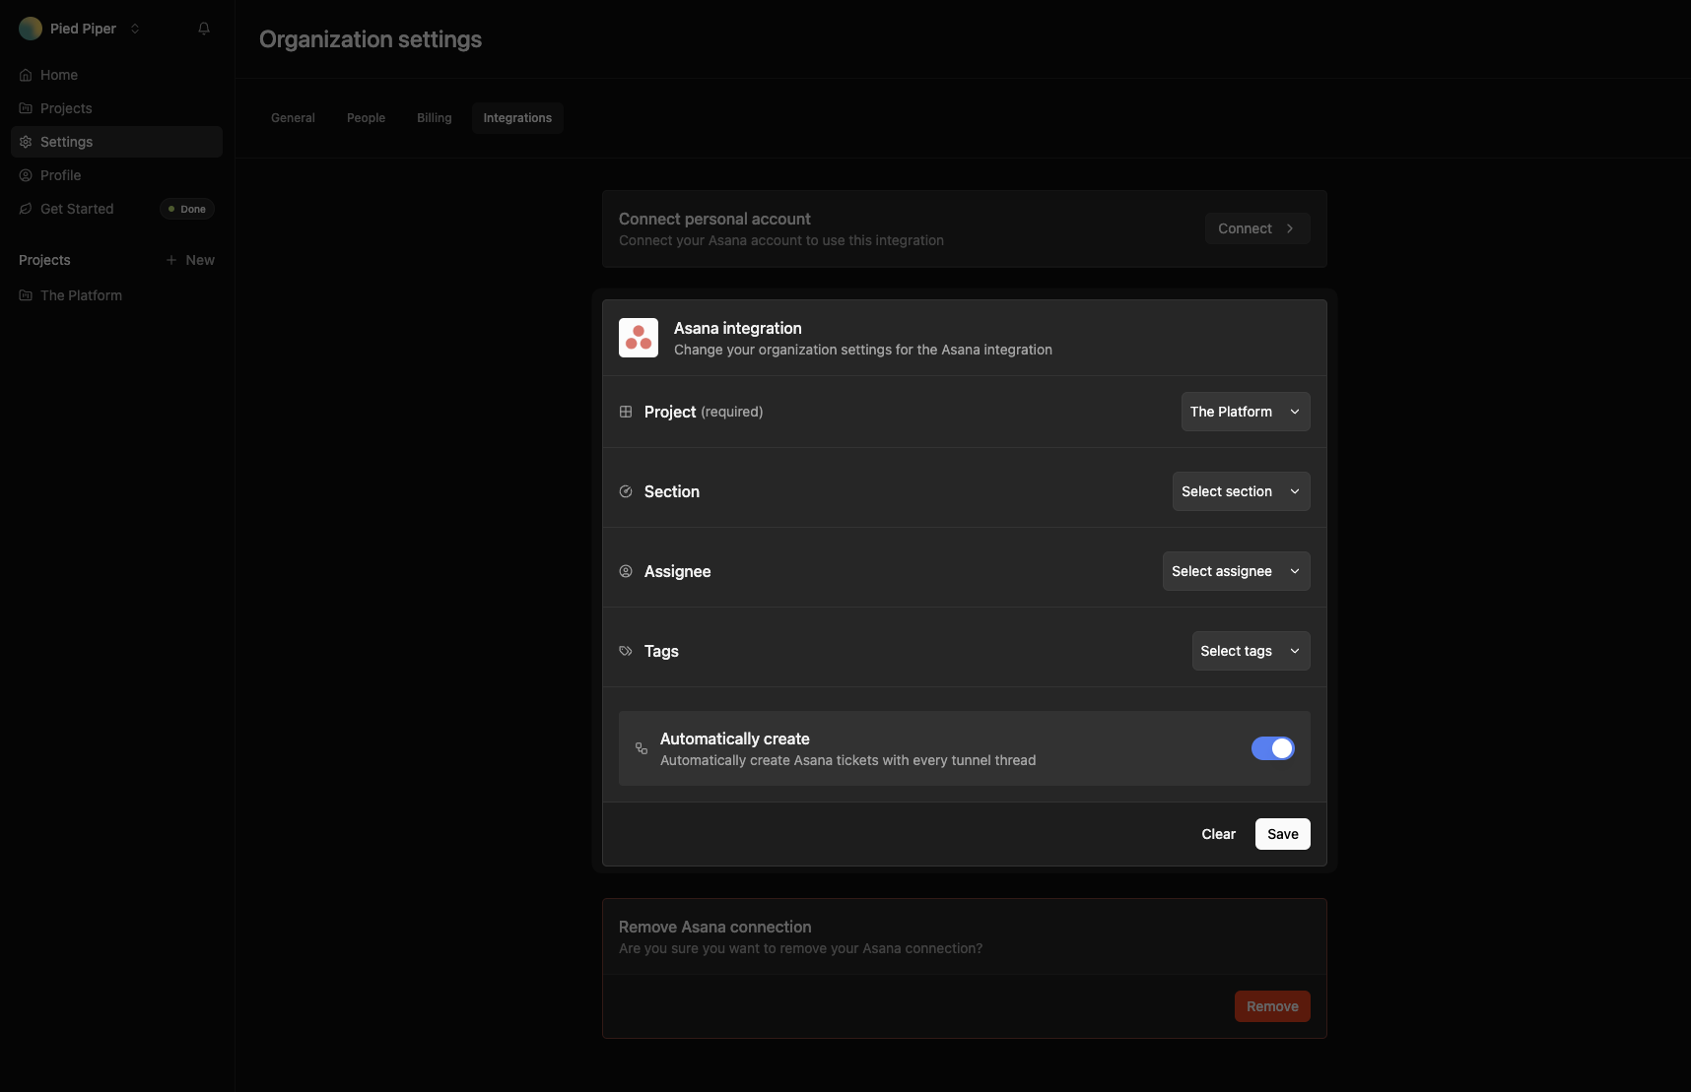Open Settings in sidebar navigation
Screen dimensions: 1691x1092
[x=116, y=142]
